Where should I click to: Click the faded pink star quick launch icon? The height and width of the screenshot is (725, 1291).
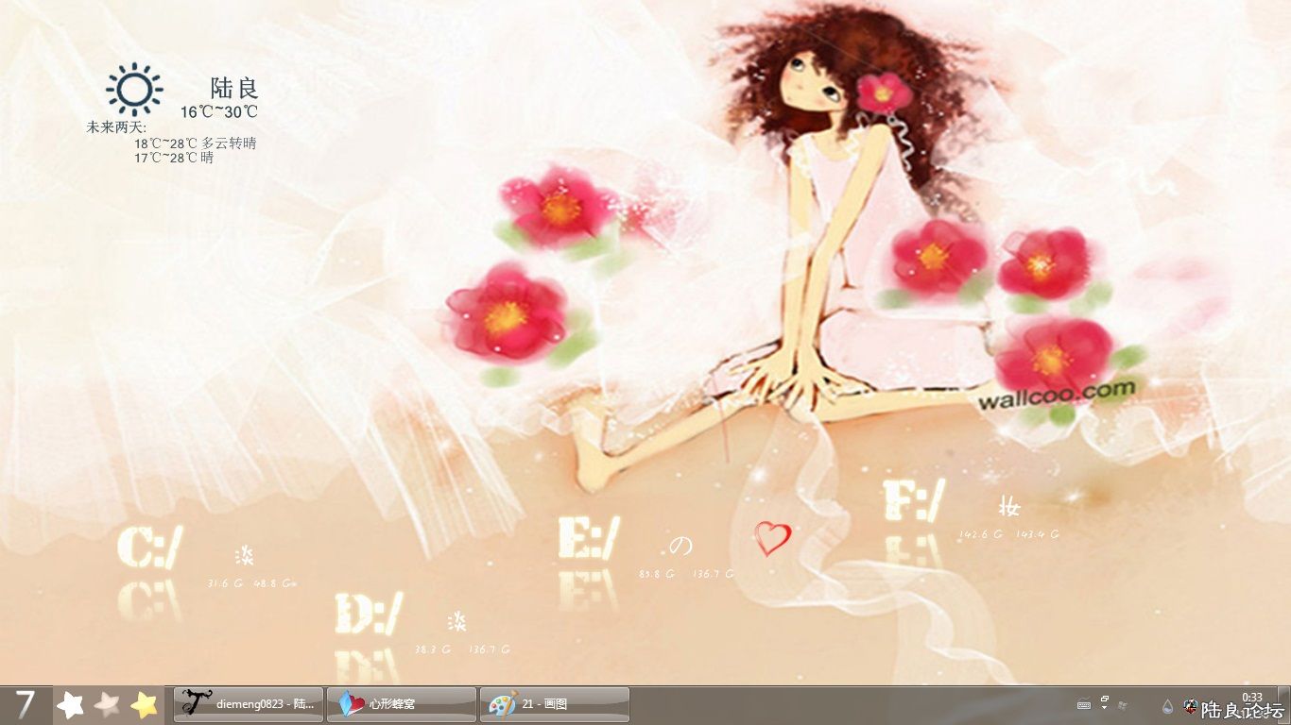click(x=108, y=704)
